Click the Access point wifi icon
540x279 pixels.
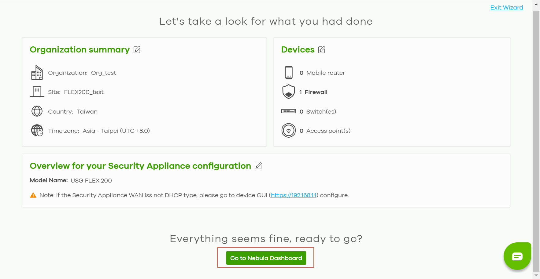coord(289,130)
